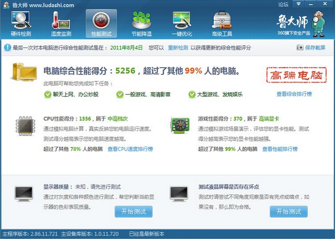The height and width of the screenshot is (239, 335).
Task: Click 显示器质量： 未知，请先进行测试 heading
Action: [82, 187]
